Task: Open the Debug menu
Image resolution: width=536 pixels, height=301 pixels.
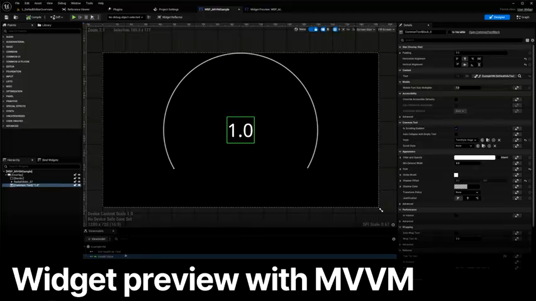Action: coord(62,3)
